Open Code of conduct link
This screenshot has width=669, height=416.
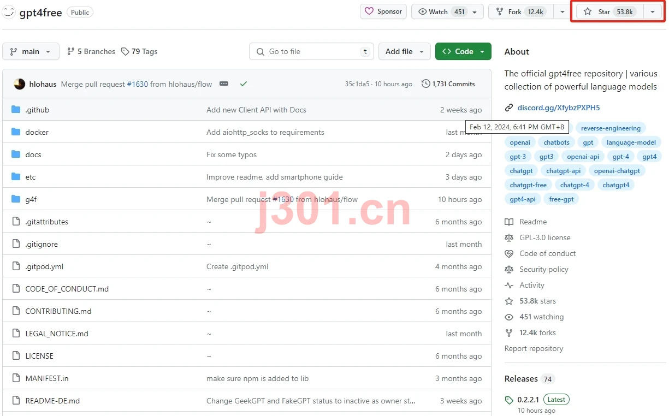tap(547, 253)
